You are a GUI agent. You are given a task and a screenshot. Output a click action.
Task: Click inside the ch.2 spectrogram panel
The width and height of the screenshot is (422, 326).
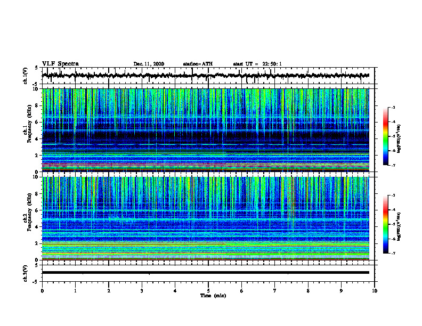pos(205,218)
